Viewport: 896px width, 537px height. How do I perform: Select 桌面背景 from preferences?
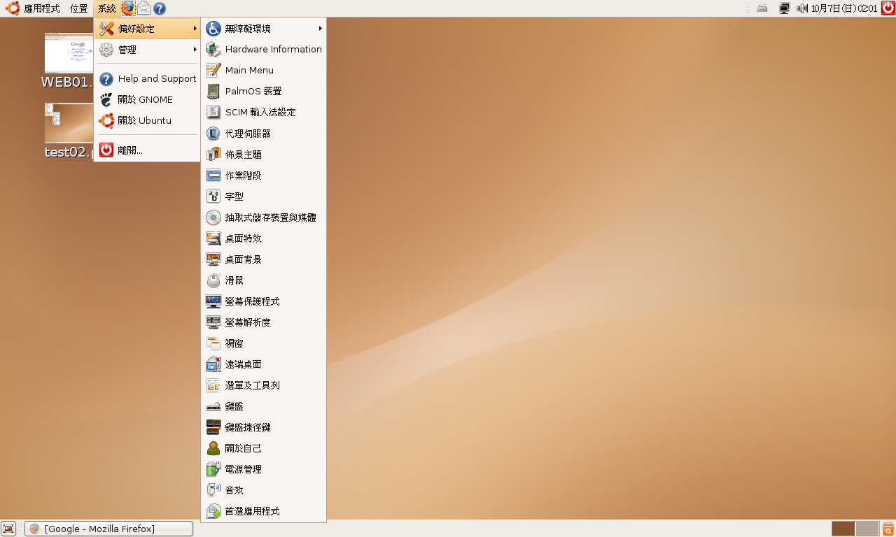243,259
